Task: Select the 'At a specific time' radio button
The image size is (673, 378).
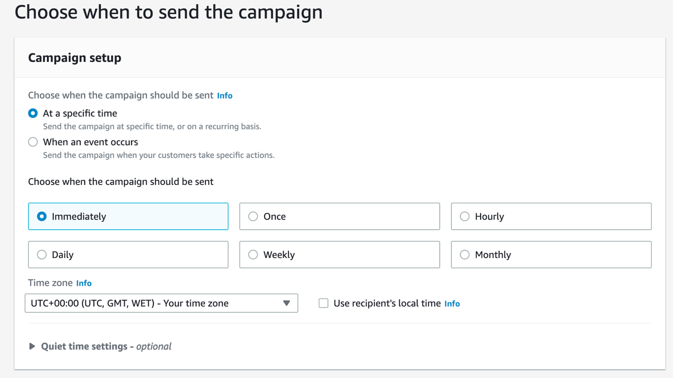Action: pos(33,113)
